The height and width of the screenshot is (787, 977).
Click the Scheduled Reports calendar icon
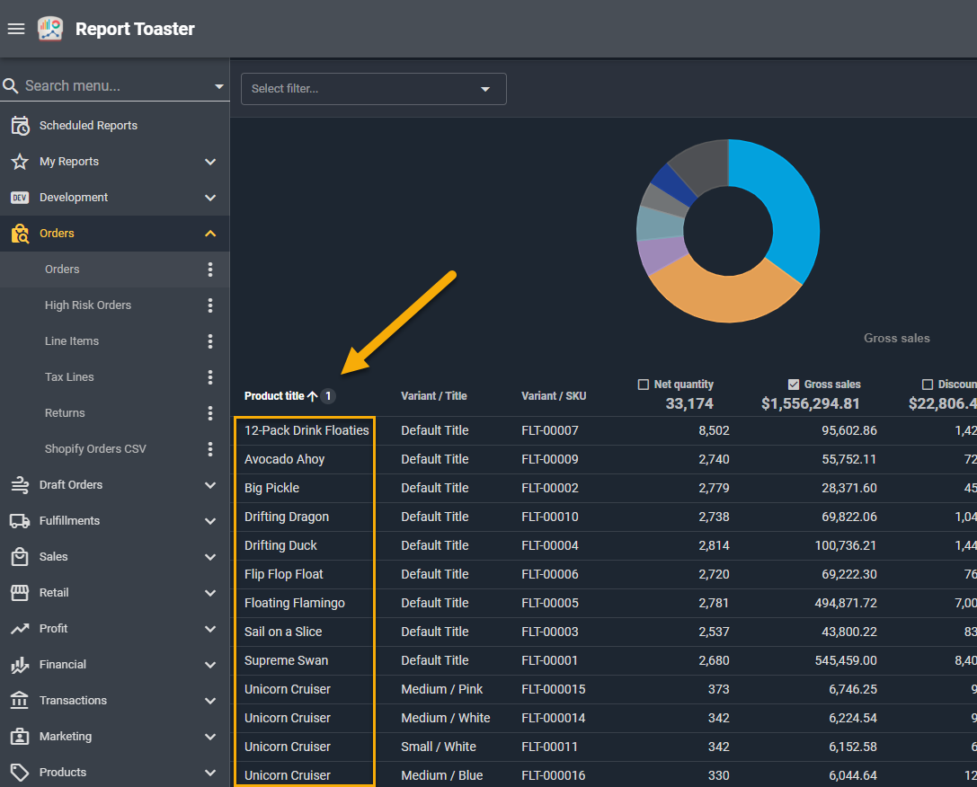point(20,126)
